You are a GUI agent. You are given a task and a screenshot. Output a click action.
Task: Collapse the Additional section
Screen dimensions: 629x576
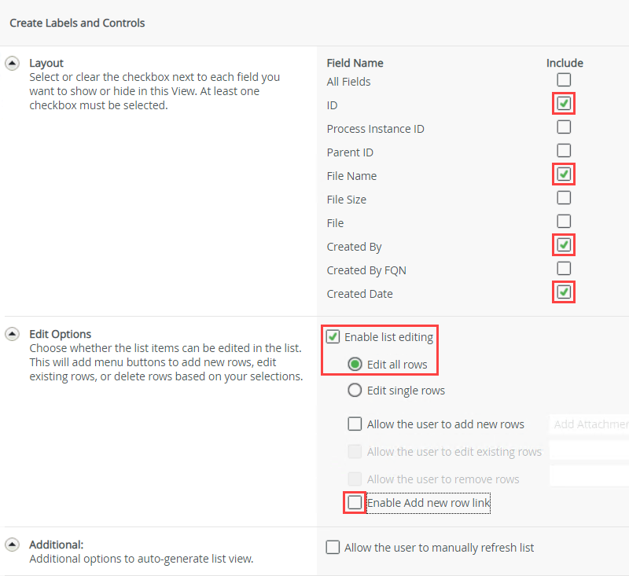pos(13,544)
